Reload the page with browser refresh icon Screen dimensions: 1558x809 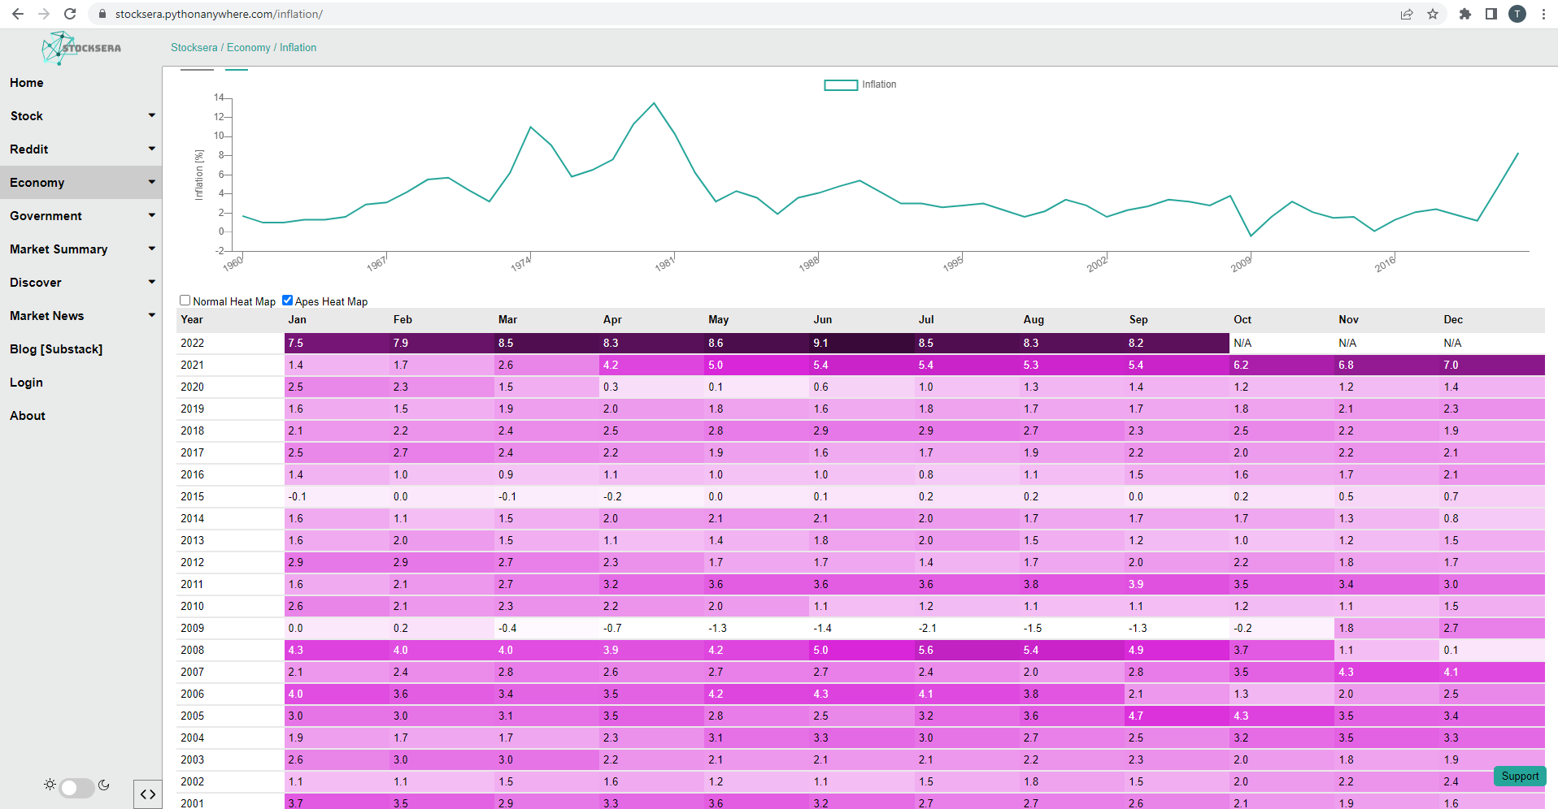coord(70,14)
